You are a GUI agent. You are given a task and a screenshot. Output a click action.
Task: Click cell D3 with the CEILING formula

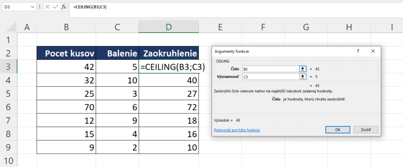(168, 67)
